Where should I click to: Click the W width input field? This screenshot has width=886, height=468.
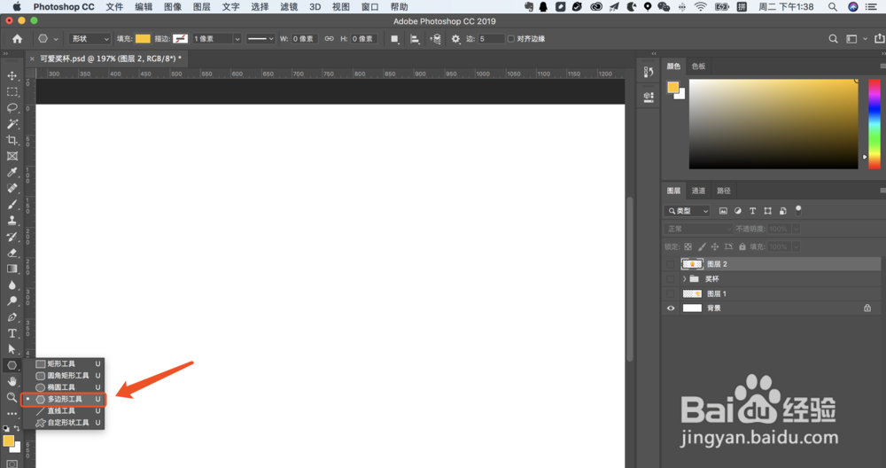[x=305, y=39]
